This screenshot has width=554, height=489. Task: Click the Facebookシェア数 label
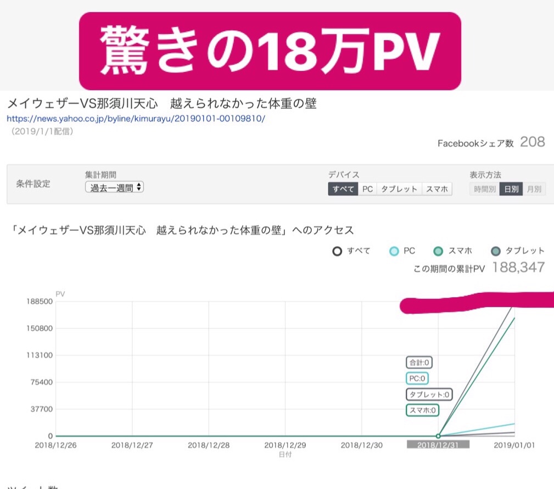475,143
